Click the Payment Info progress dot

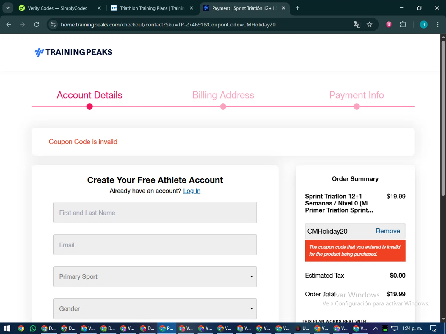point(357,107)
